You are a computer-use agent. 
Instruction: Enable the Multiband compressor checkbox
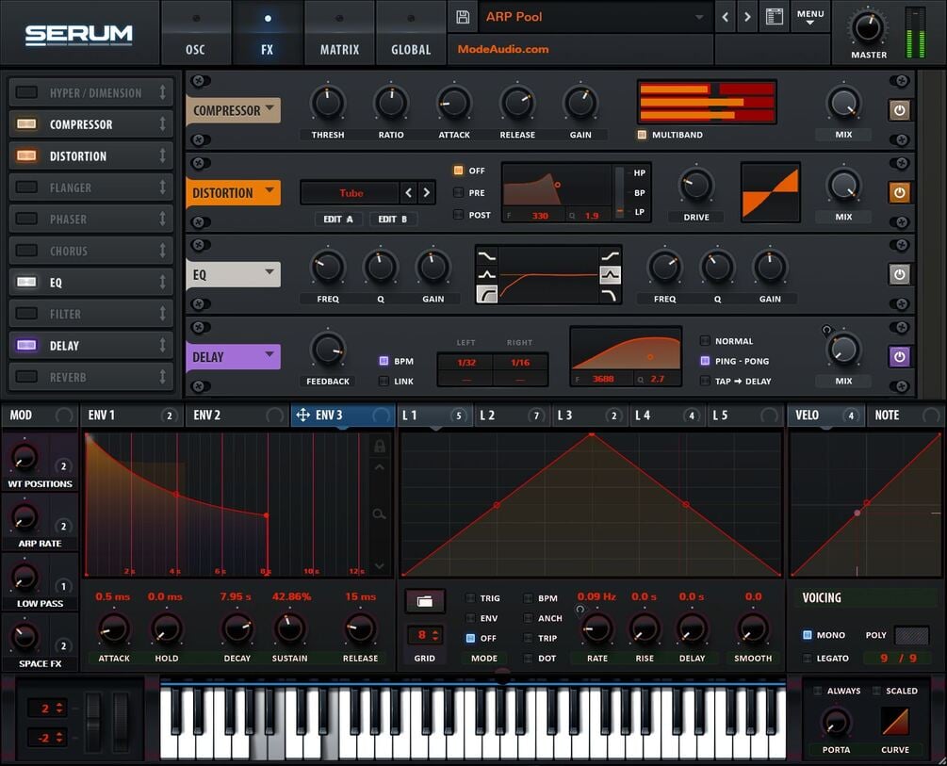(x=642, y=135)
